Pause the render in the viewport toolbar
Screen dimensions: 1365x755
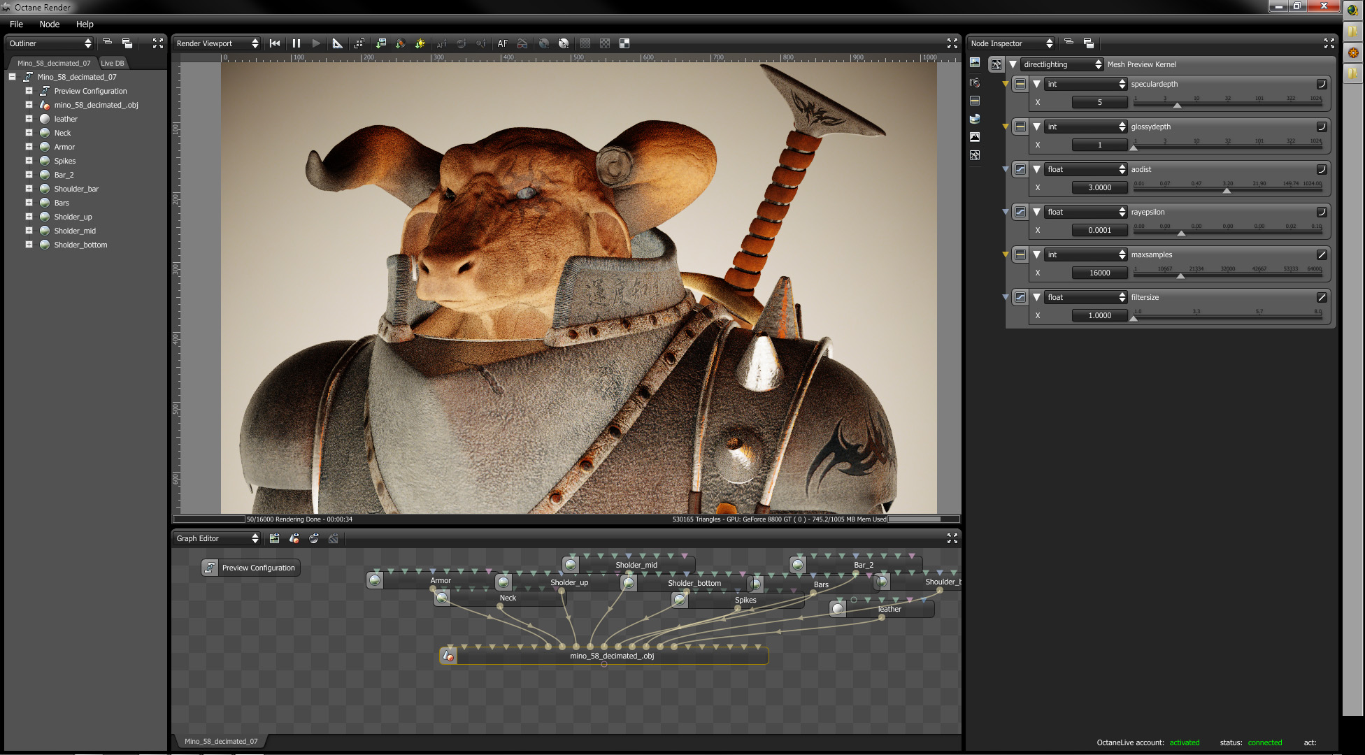[296, 43]
